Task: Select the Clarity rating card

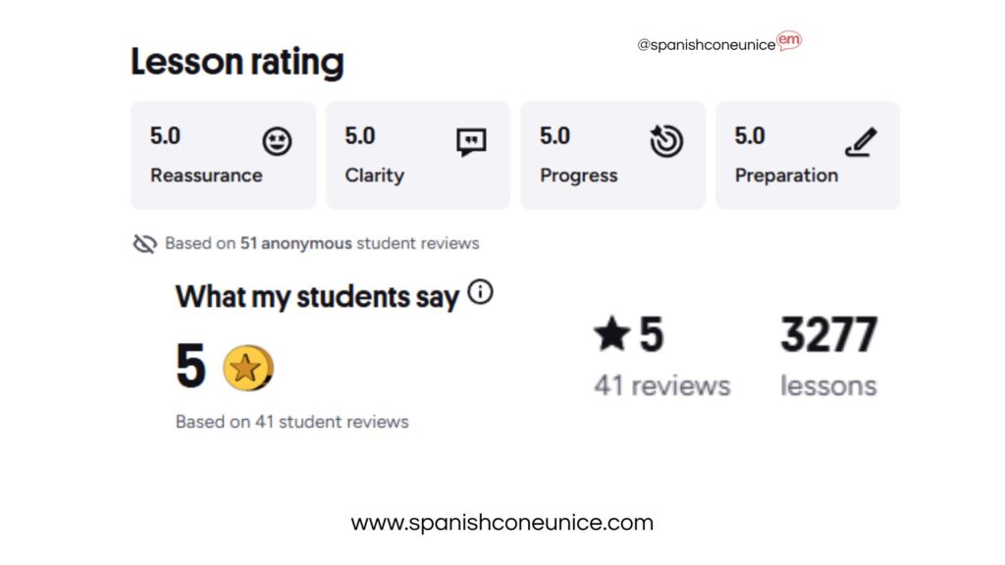Action: point(417,155)
